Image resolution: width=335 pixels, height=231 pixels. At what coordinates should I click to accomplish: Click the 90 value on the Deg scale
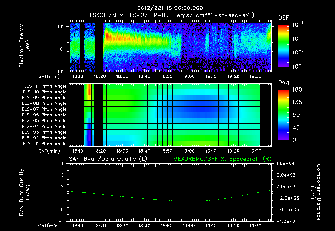click(296, 115)
